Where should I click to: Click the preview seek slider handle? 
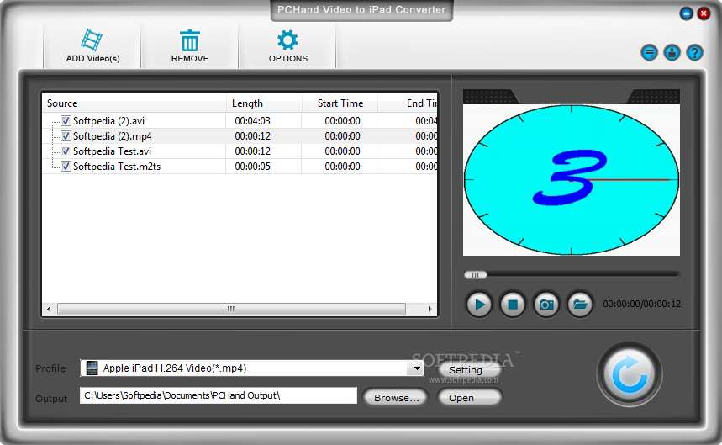coord(476,275)
